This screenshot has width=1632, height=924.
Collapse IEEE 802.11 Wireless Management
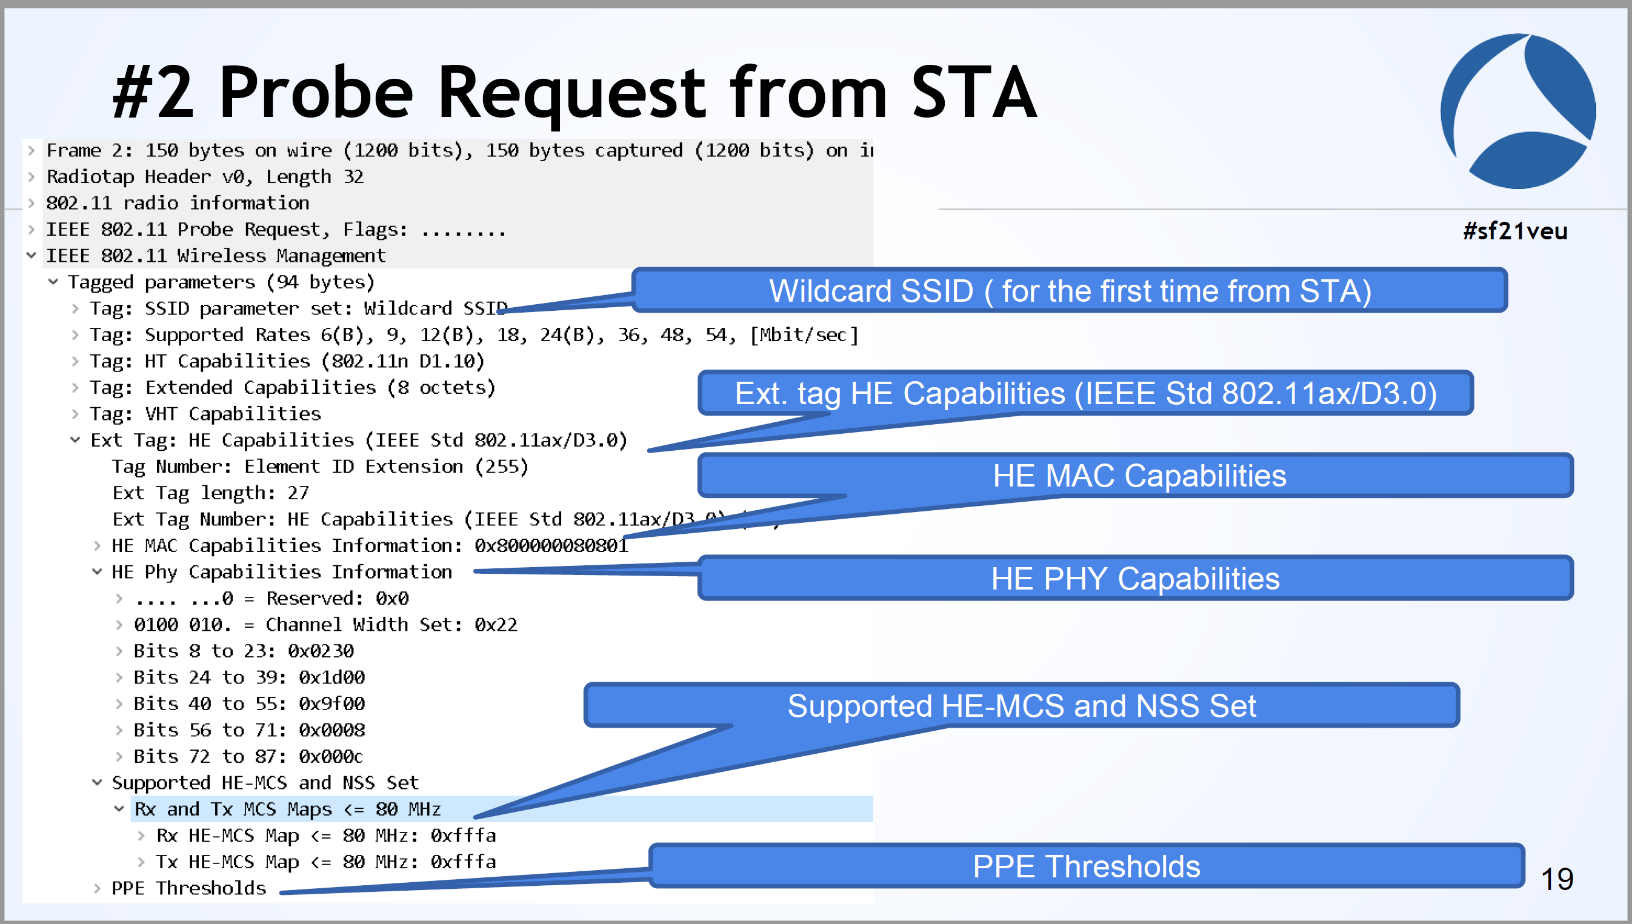32,255
